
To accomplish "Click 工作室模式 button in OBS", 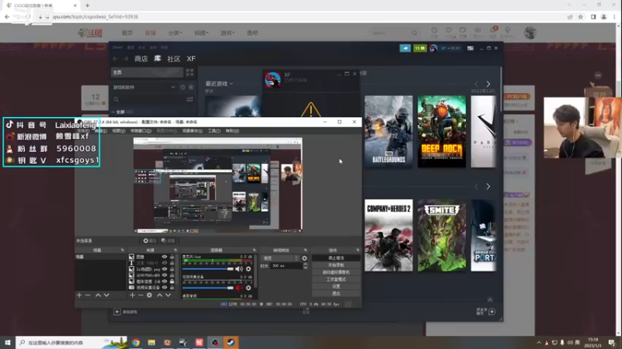I will (336, 279).
